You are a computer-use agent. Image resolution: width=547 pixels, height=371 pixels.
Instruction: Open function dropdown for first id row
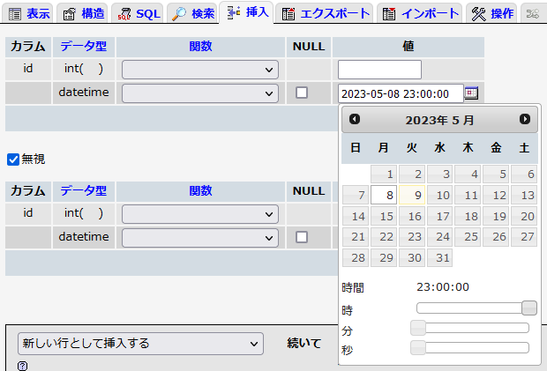tap(200, 70)
